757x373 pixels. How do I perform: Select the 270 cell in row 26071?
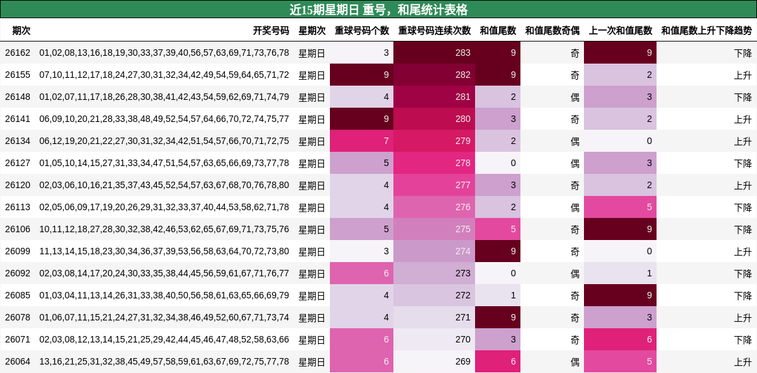coord(434,340)
